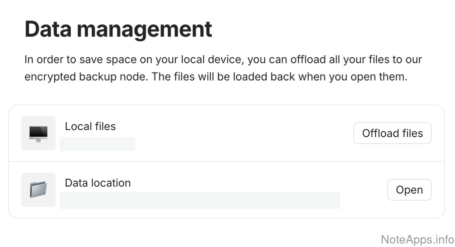Click empty space in the Local files row
Viewport: 455px width, 247px height.
tap(241, 133)
